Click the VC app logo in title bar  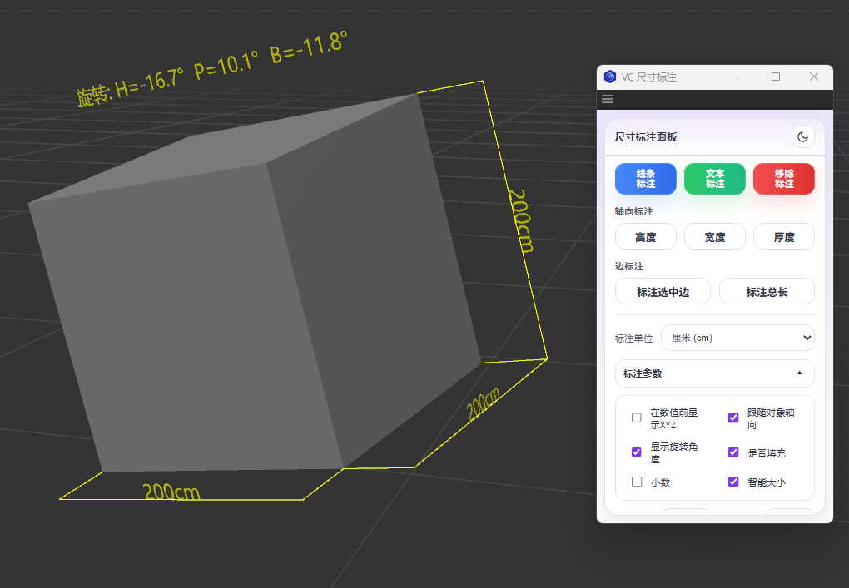coord(610,77)
